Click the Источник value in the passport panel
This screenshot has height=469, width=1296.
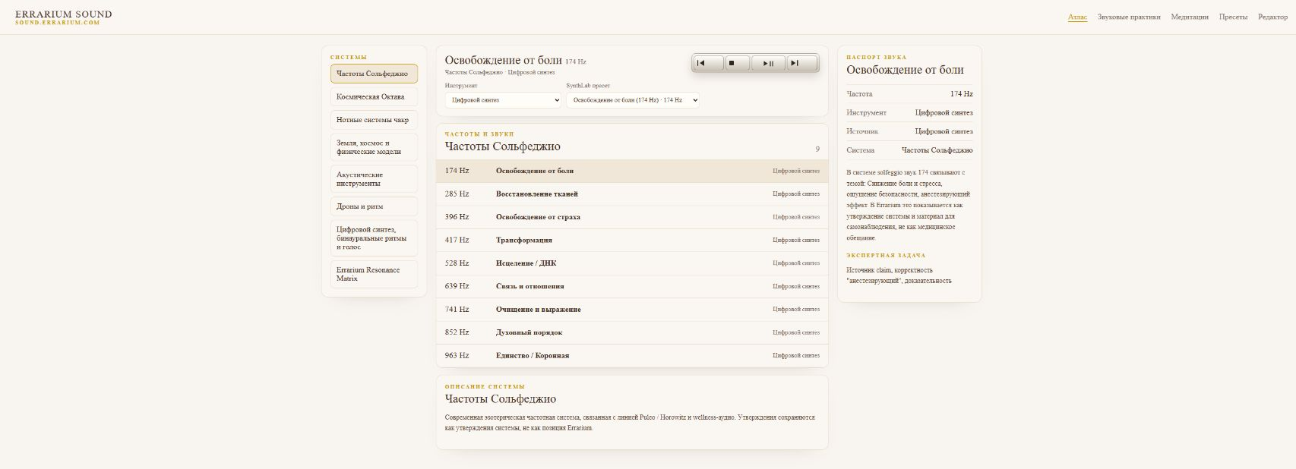[x=944, y=131]
